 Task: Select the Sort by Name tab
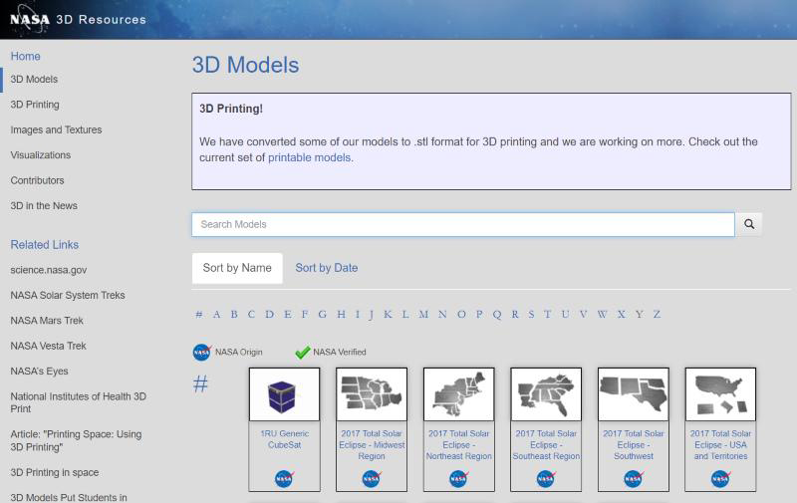point(237,268)
